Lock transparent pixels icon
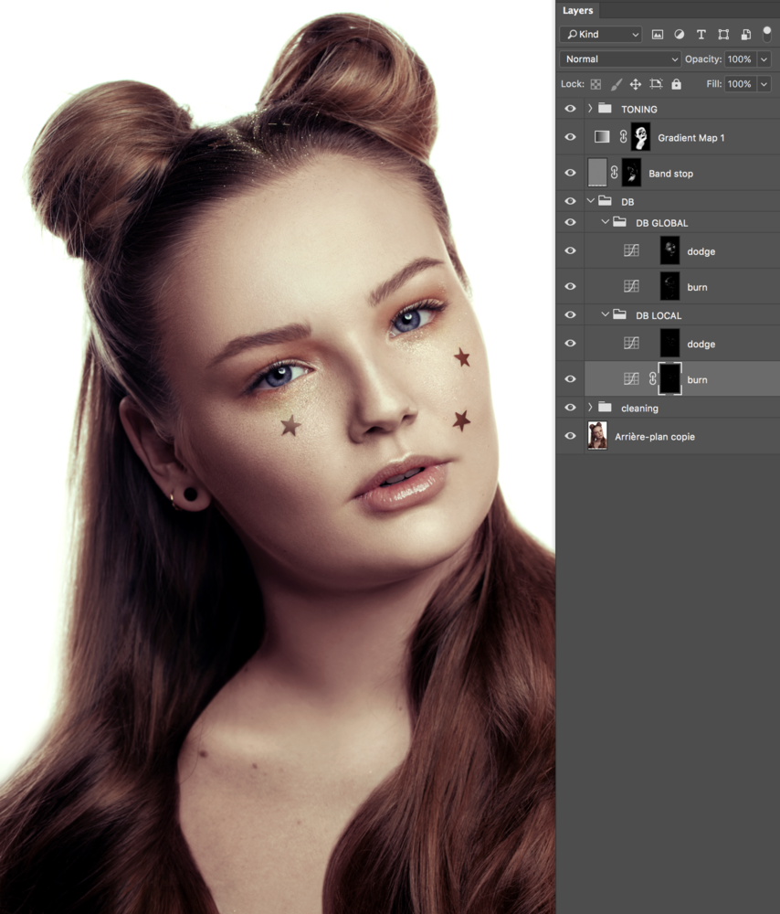The image size is (780, 914). 596,84
